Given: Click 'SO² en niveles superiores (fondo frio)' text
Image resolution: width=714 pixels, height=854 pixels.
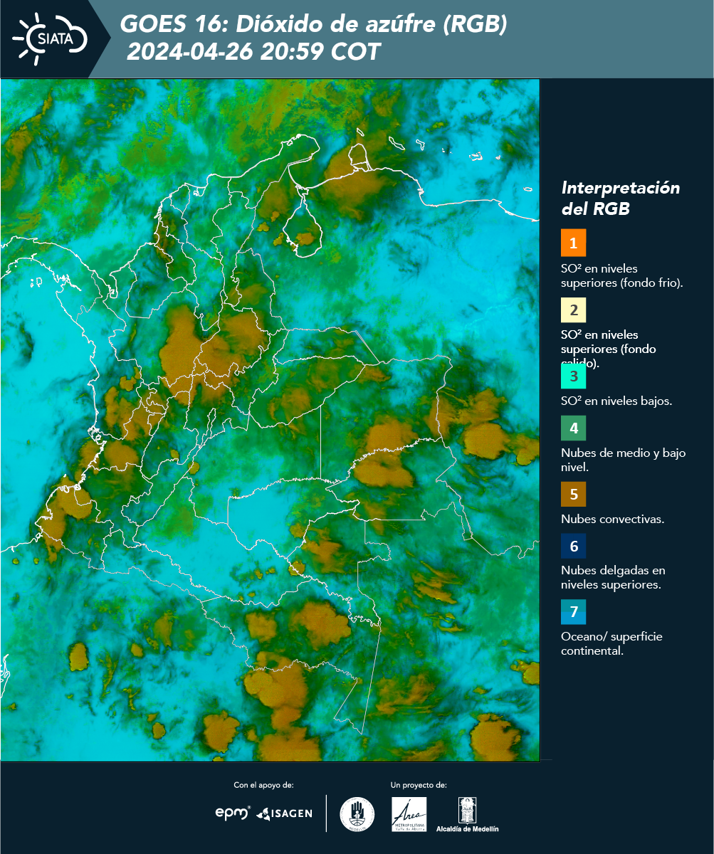Looking at the screenshot, I should coord(621,275).
